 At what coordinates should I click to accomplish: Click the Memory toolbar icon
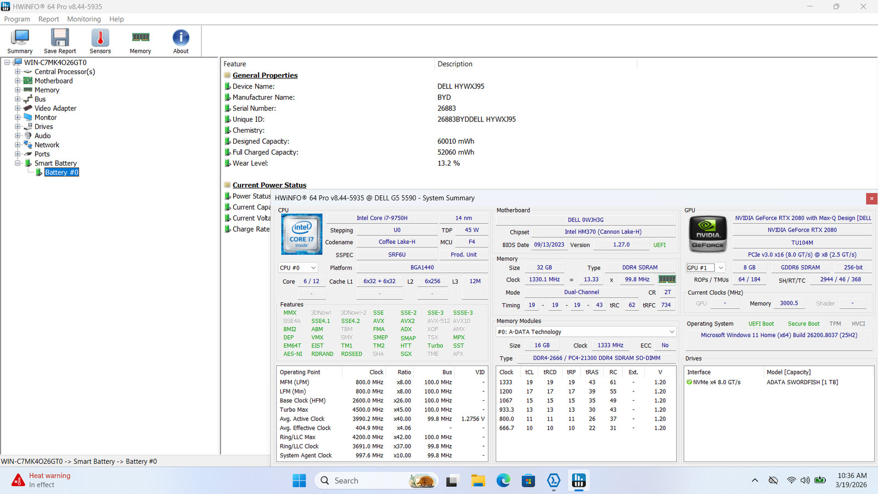pyautogui.click(x=140, y=41)
